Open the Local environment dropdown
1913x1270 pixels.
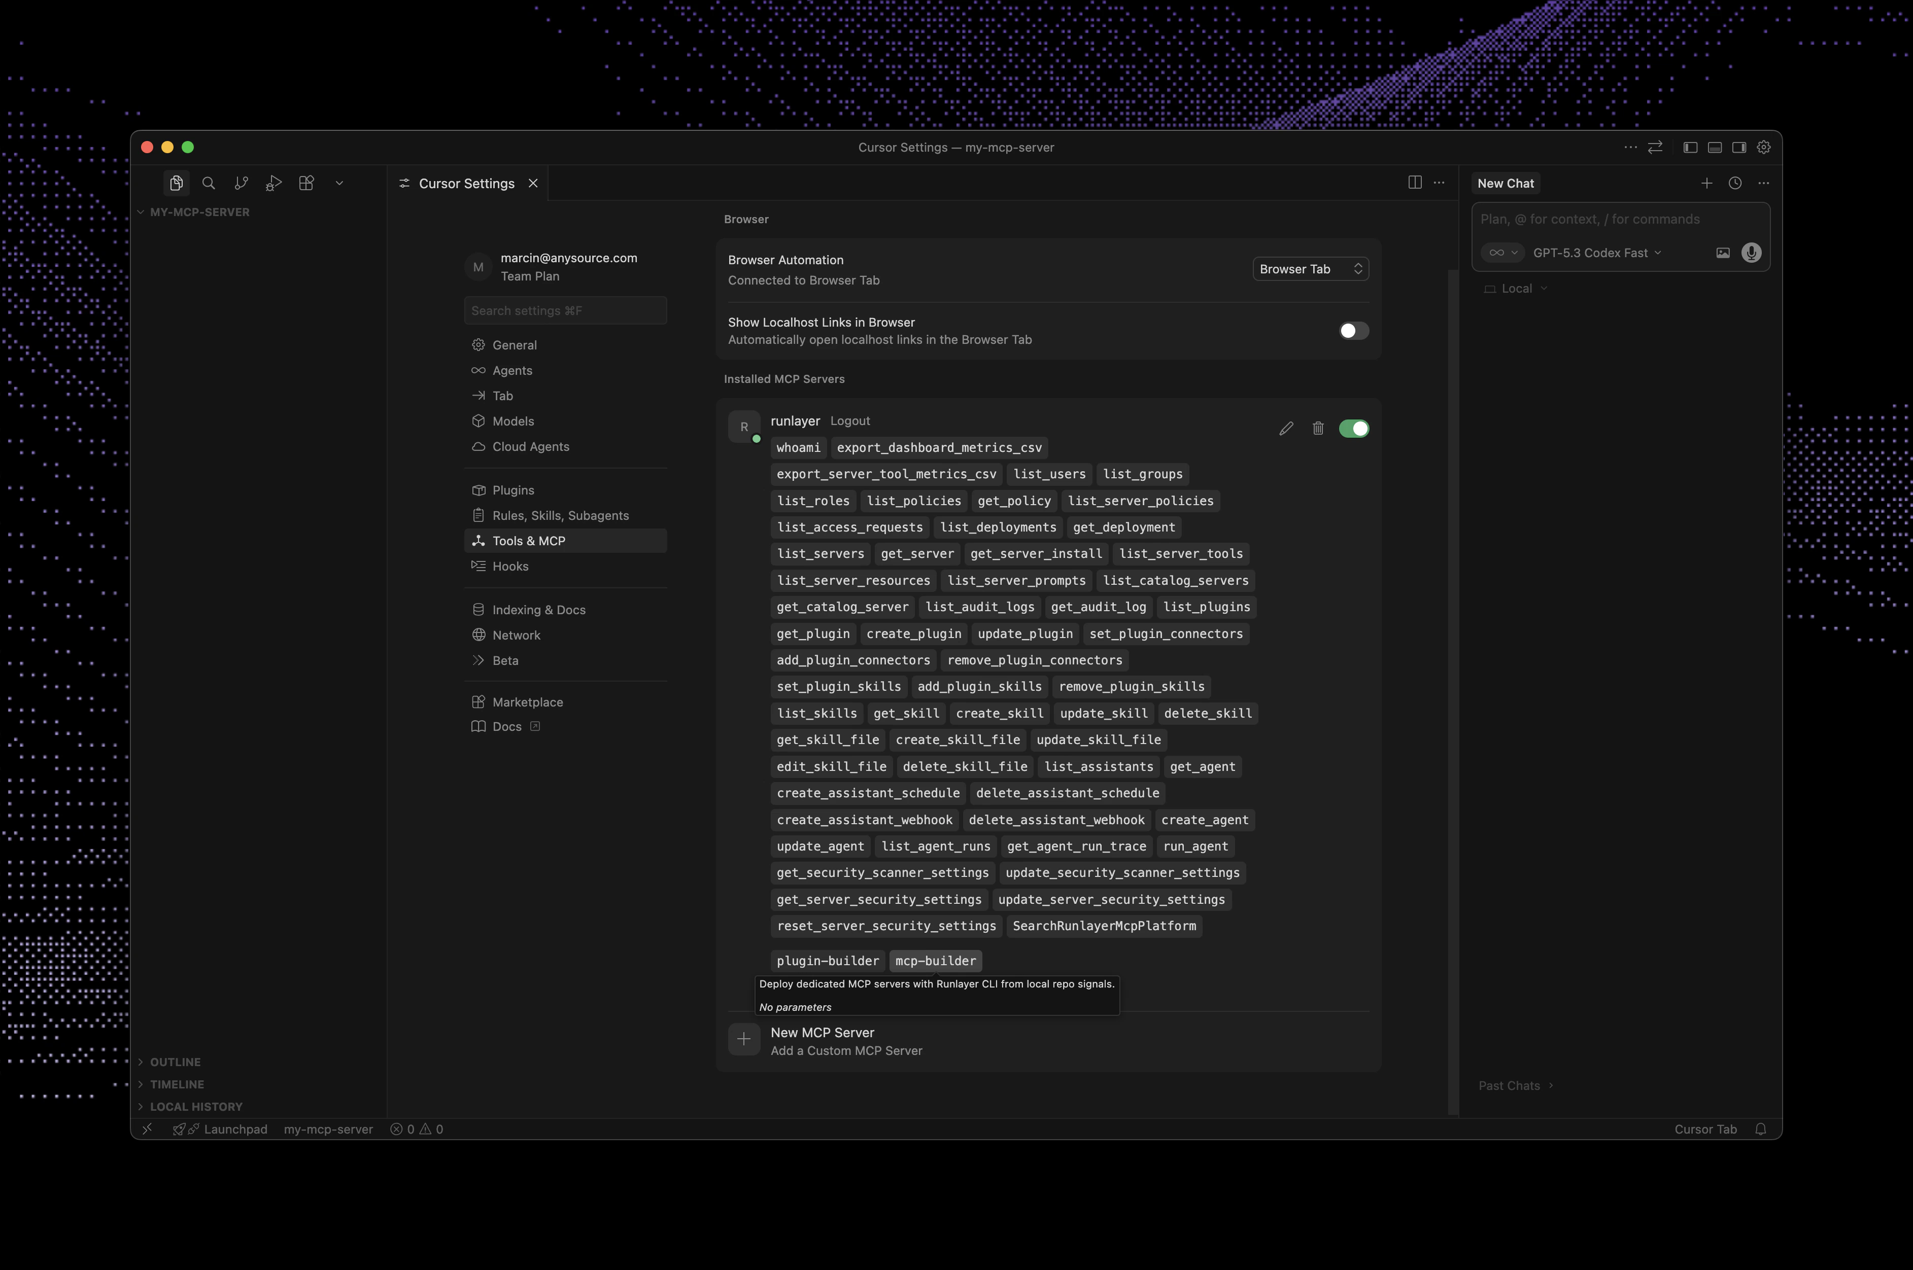(x=1516, y=289)
